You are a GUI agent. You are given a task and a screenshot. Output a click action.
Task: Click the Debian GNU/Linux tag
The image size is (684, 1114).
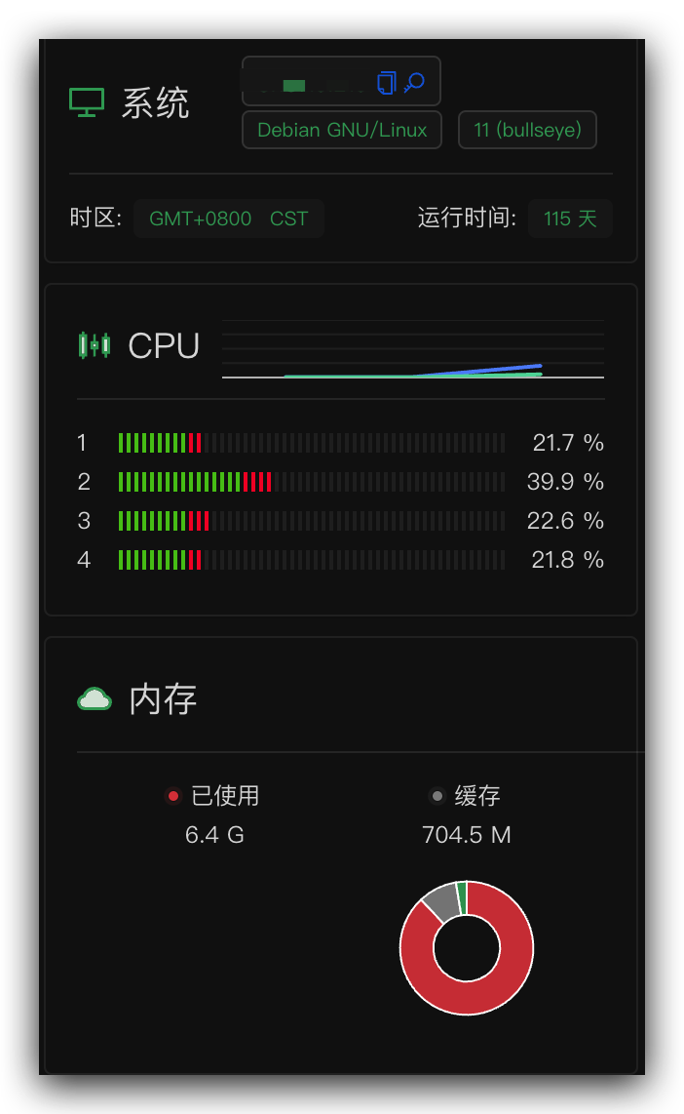(x=342, y=130)
